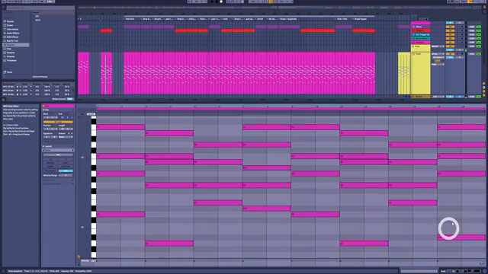The image size is (488, 274).
Task: Toggle the Groove Pool show/hide button
Action: coord(3,100)
